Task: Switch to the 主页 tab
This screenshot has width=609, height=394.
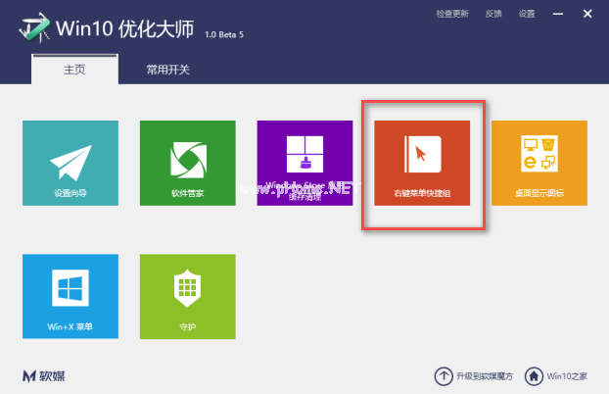Action: point(74,70)
